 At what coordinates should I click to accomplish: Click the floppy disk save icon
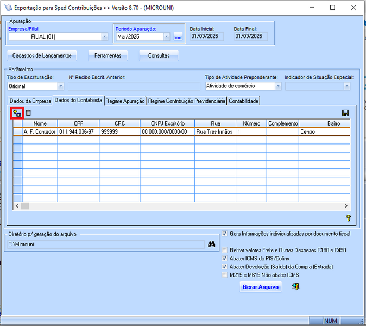(345, 113)
